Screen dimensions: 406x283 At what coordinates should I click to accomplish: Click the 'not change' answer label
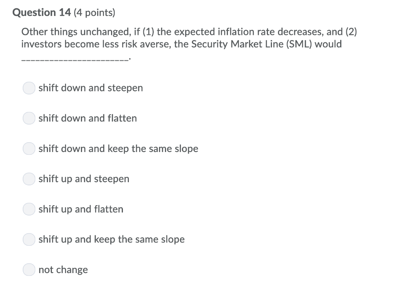63,270
